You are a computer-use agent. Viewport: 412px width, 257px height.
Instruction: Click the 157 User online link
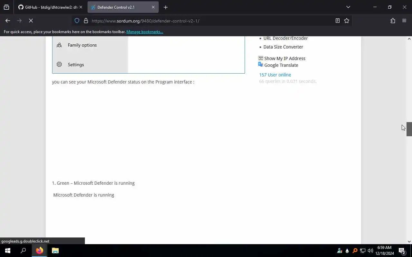pos(275,75)
